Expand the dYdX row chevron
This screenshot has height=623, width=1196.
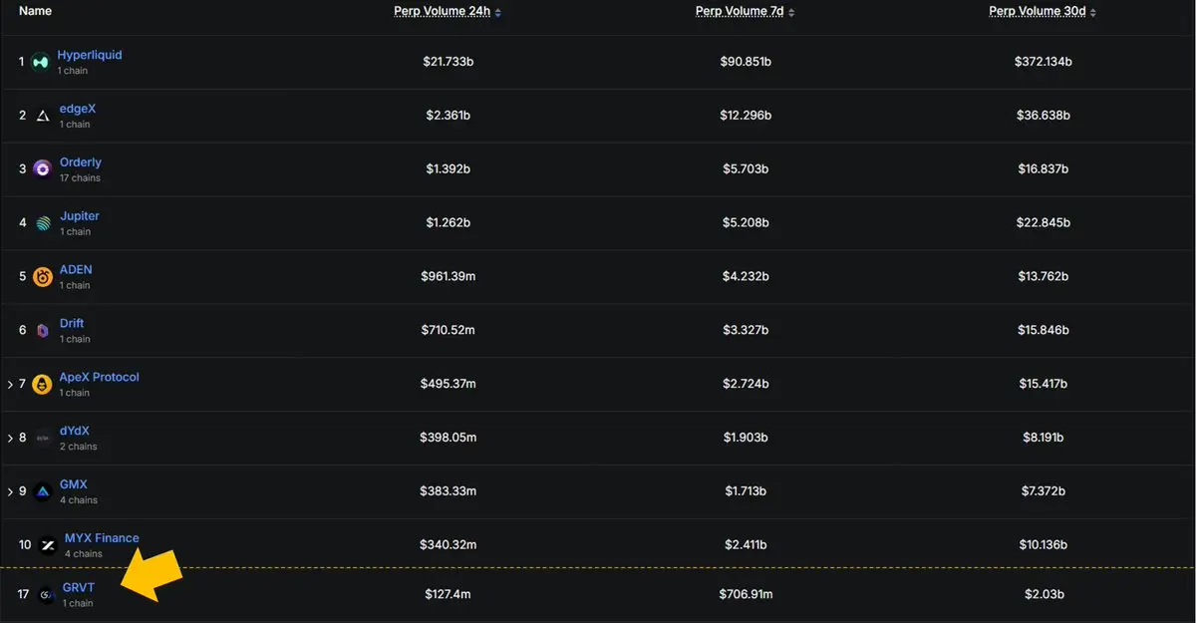[10, 438]
